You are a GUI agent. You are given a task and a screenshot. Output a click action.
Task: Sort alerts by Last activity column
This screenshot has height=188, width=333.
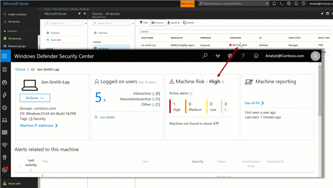[x=31, y=165]
